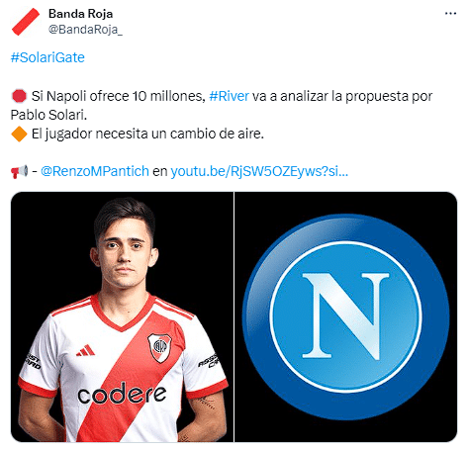Click the River Plate crest on the jersey
This screenshot has width=467, height=451.
159,347
